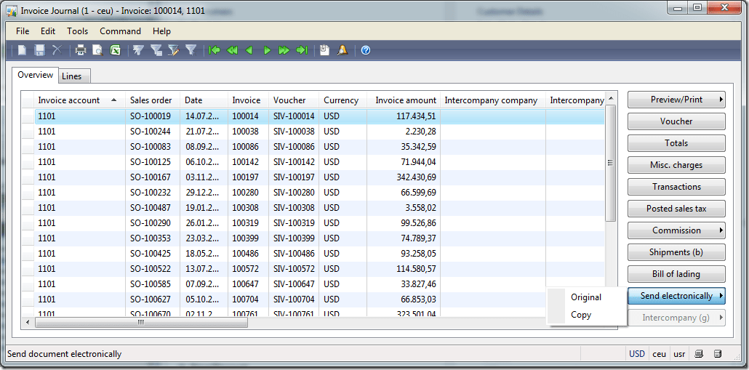
Task: Click the Delete record X icon
Action: click(x=57, y=50)
